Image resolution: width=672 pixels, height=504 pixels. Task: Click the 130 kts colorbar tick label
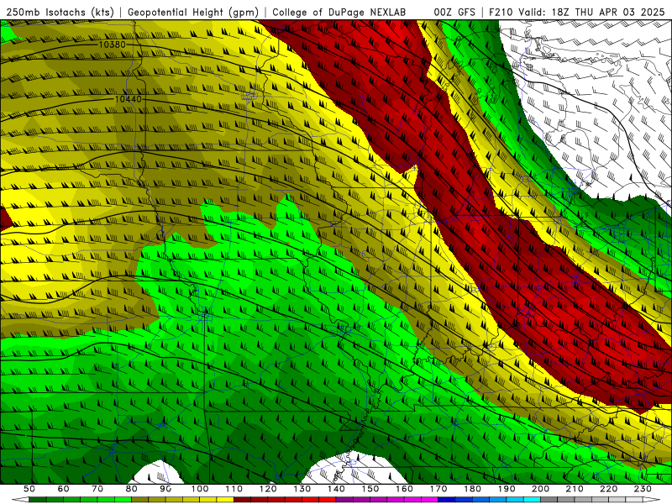302,489
